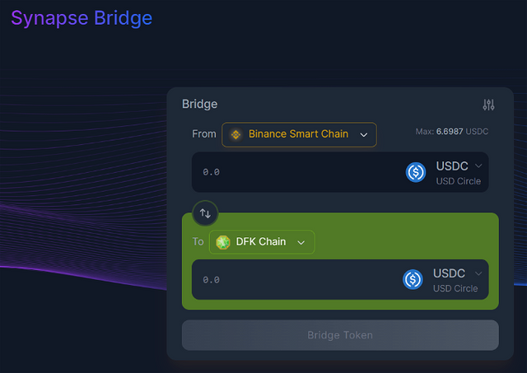Screen dimensions: 527x373
Task: Select the DFK Chain destination network label
Action: [x=261, y=242]
